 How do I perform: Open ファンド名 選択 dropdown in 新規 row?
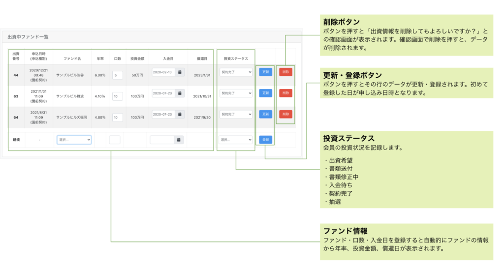[74, 140]
